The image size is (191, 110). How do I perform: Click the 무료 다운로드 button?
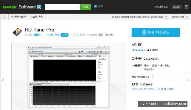tap(155, 32)
